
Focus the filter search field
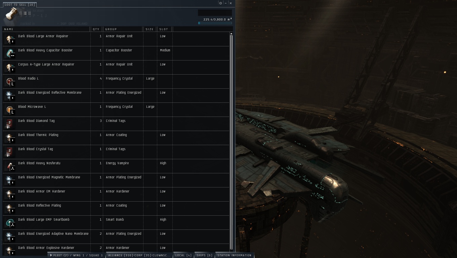click(215, 13)
